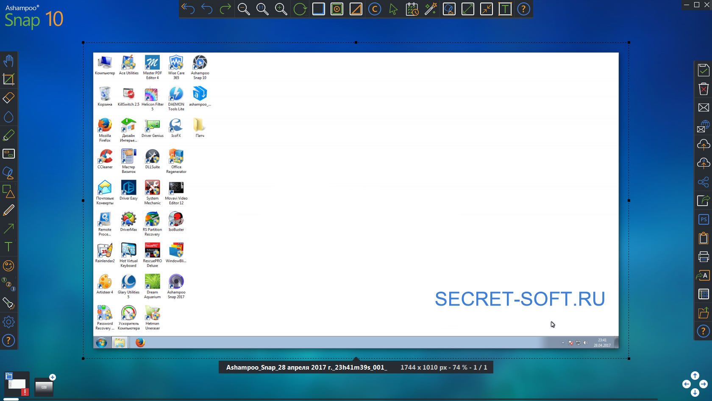Select the crop tool

pos(8,79)
